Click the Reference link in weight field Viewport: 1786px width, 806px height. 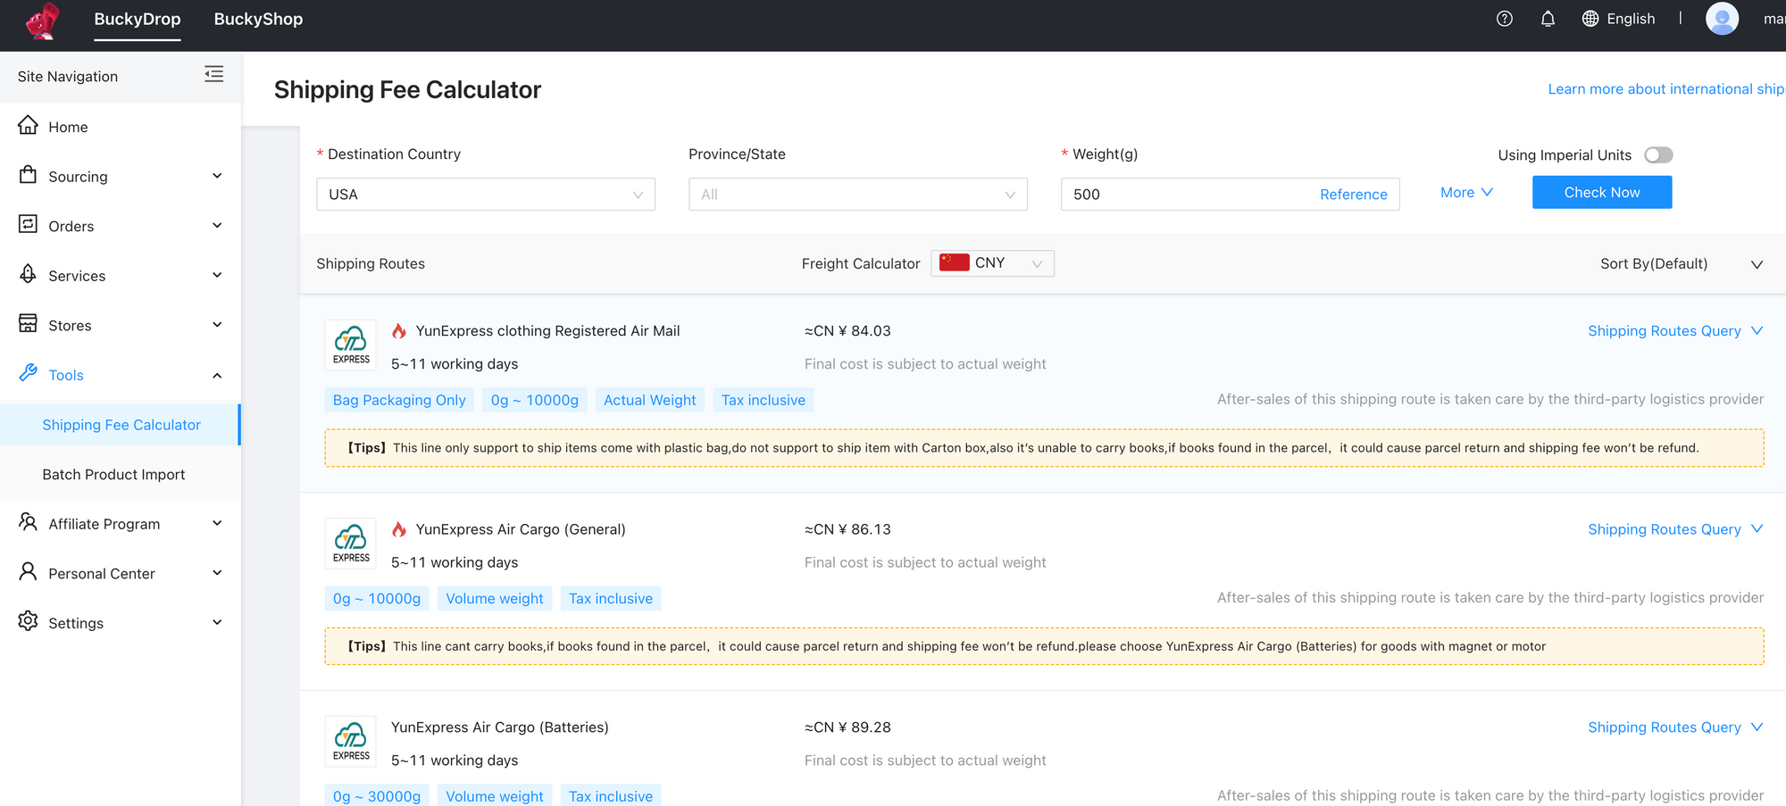pos(1354,195)
